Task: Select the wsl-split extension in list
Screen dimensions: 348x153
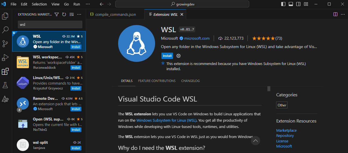Action: (x=49, y=145)
